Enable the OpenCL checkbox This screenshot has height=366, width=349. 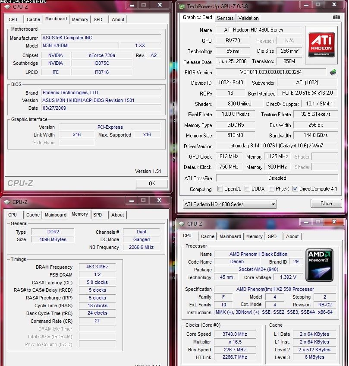coord(220,188)
